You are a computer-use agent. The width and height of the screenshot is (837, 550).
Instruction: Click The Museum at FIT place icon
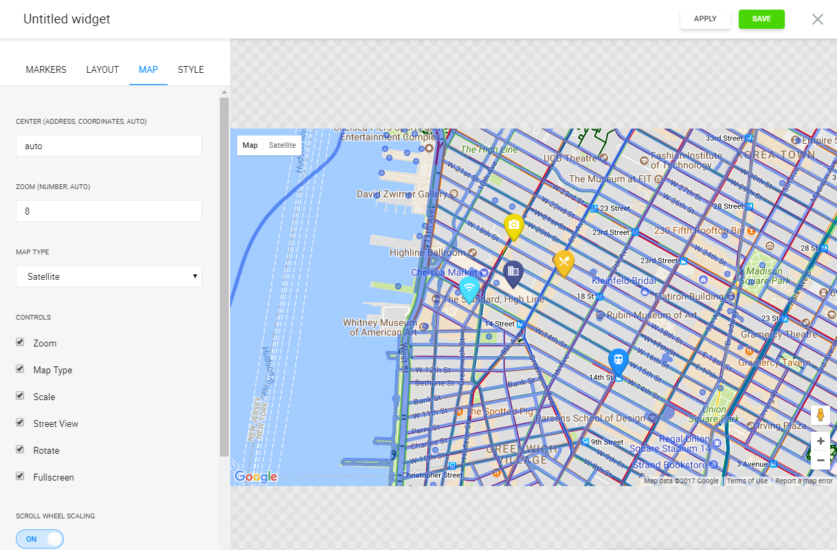click(x=659, y=179)
